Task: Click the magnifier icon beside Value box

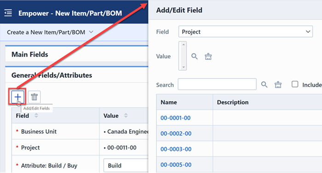Action: [195, 56]
